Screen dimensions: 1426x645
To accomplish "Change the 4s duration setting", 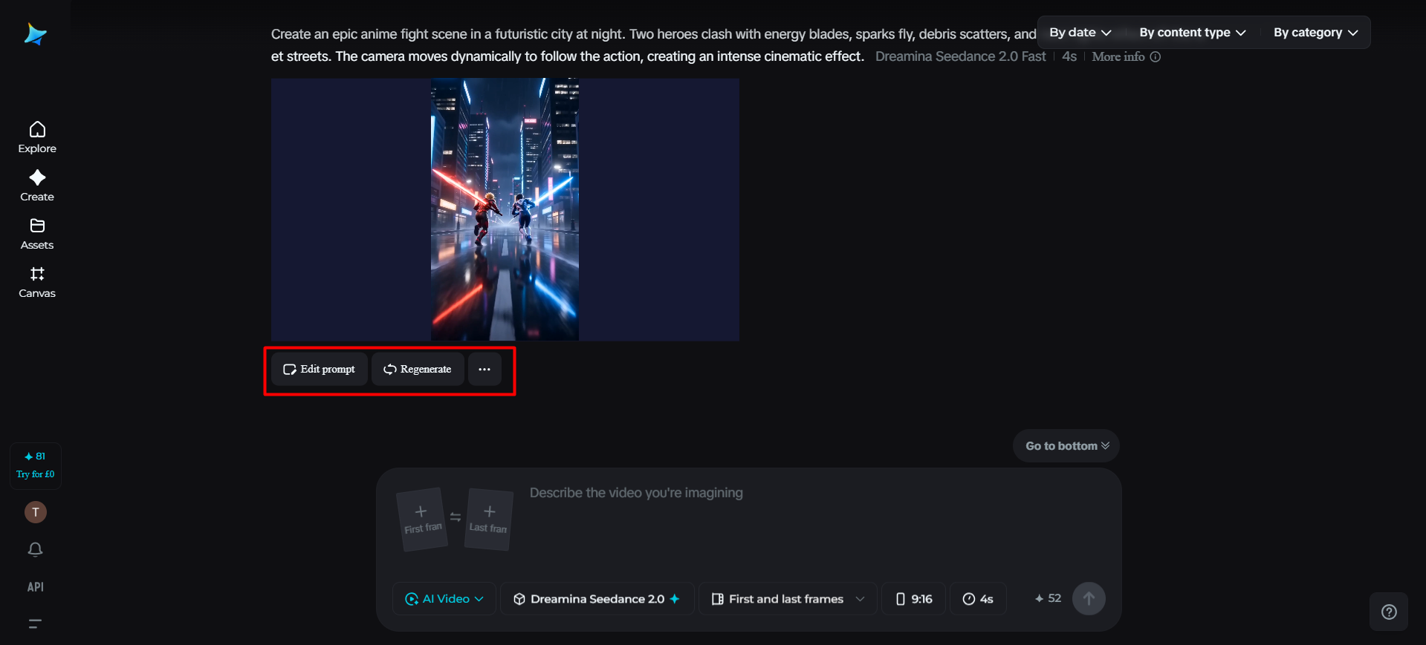I will (978, 599).
